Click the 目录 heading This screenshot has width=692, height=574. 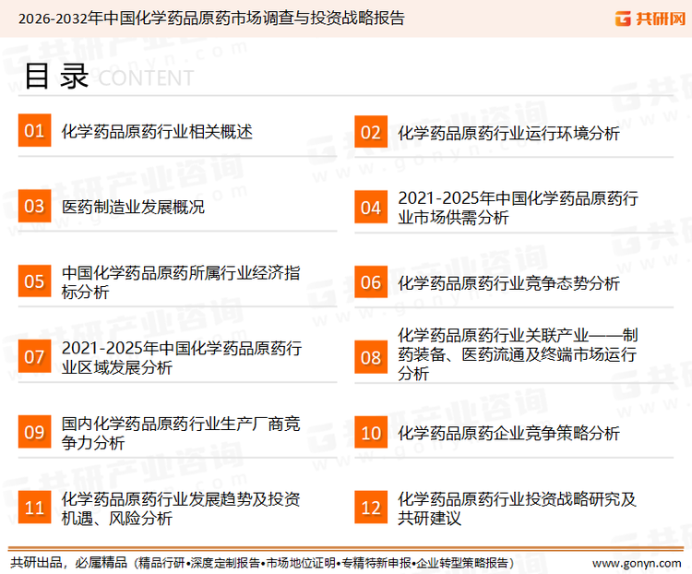click(56, 77)
